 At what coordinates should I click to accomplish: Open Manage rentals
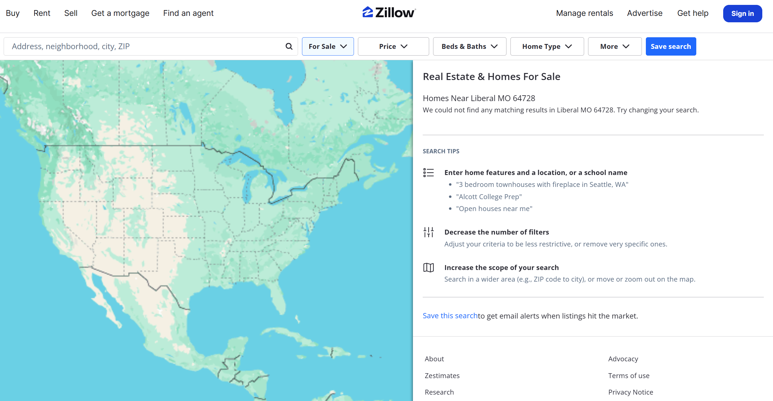click(x=584, y=13)
